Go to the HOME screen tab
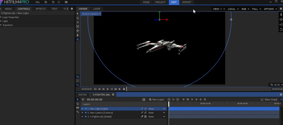 tap(146, 2)
